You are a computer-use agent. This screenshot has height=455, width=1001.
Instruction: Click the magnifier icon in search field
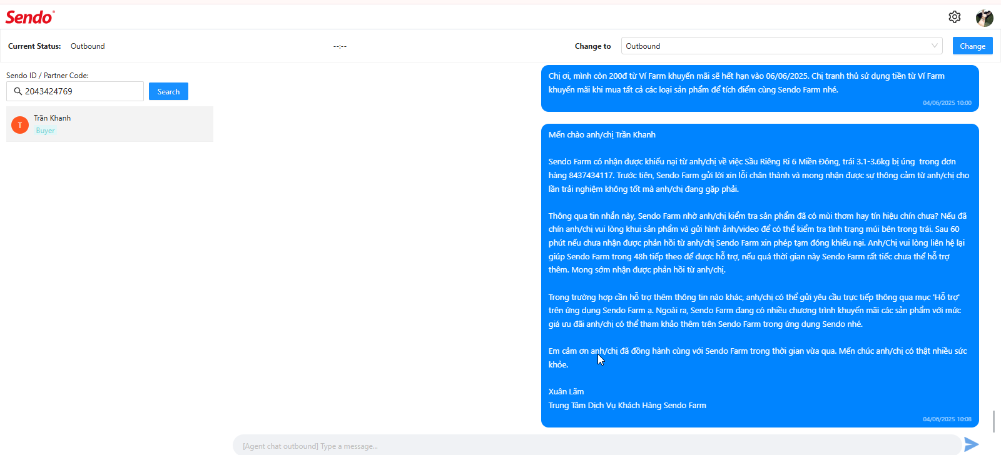click(18, 91)
